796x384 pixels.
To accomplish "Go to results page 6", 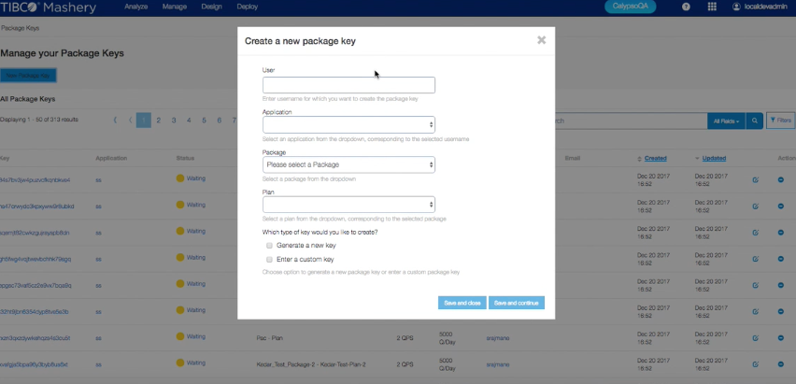I will (x=220, y=121).
